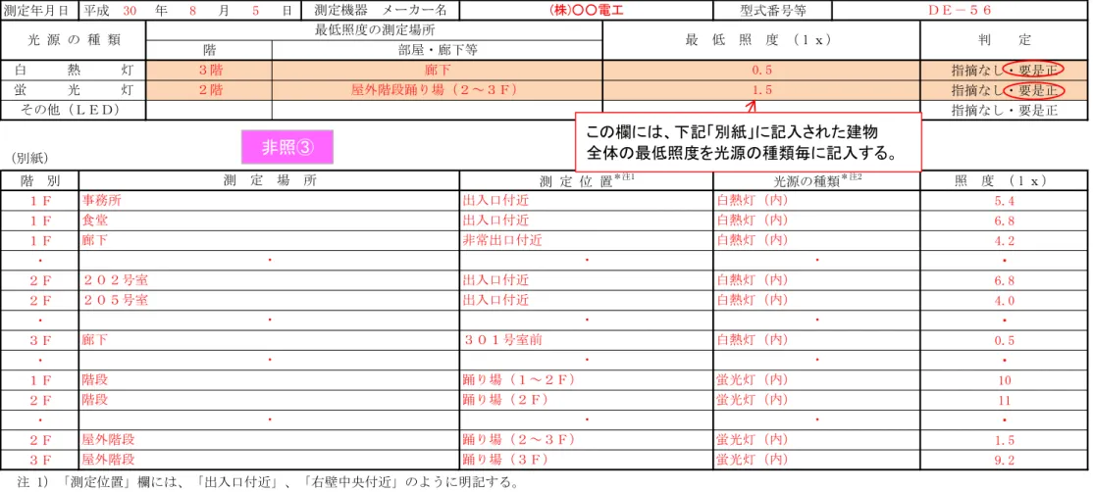Image resolution: width=1093 pixels, height=492 pixels.
Task: Click the 光源の種類 header in upper table
Action: (x=74, y=40)
